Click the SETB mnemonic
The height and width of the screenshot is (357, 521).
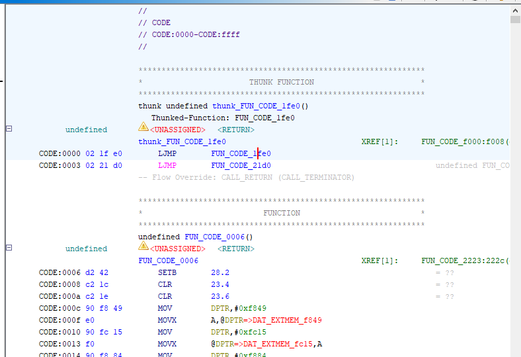pyautogui.click(x=167, y=273)
